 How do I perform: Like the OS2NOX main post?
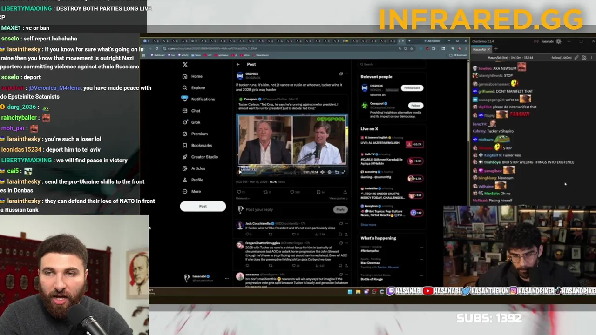click(x=293, y=192)
